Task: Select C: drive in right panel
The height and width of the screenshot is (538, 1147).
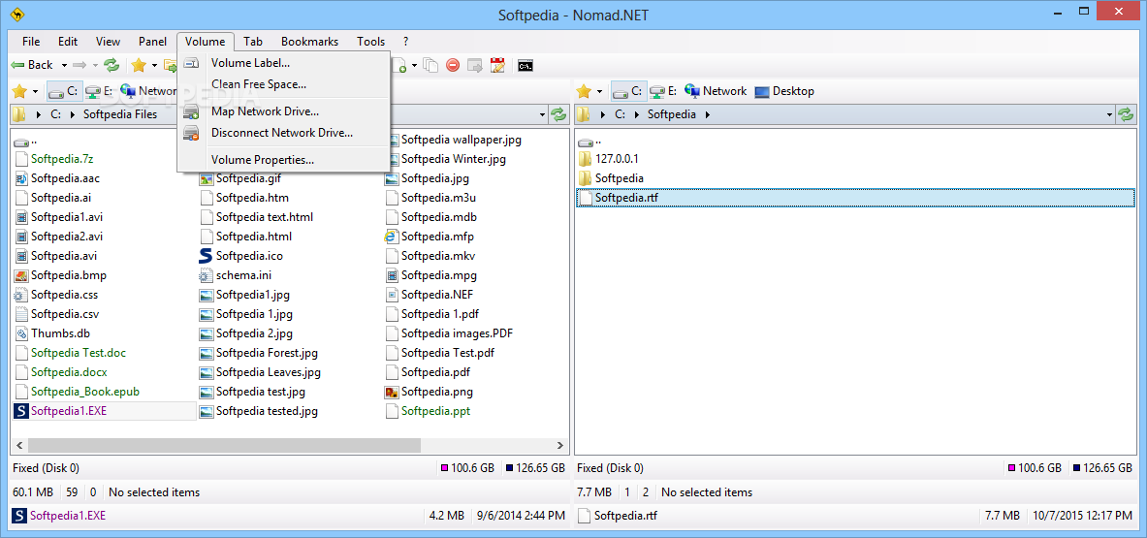Action: pos(628,91)
